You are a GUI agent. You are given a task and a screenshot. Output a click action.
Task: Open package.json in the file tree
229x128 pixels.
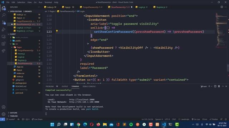coord(21,83)
